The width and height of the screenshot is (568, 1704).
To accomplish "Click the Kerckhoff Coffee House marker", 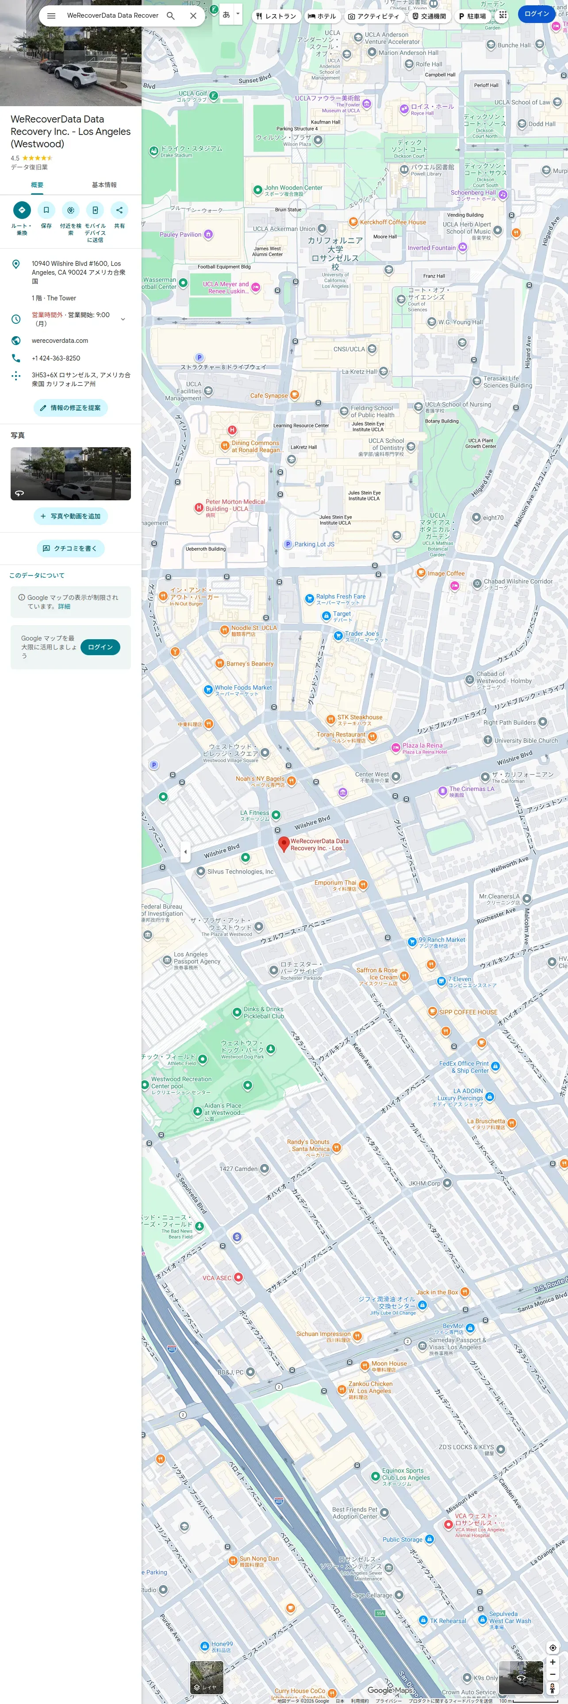I will pos(354,222).
